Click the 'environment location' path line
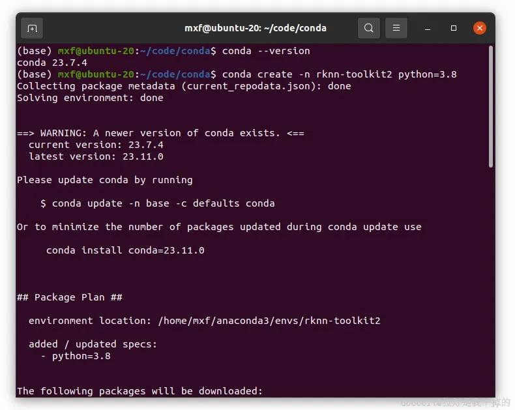 (204, 321)
